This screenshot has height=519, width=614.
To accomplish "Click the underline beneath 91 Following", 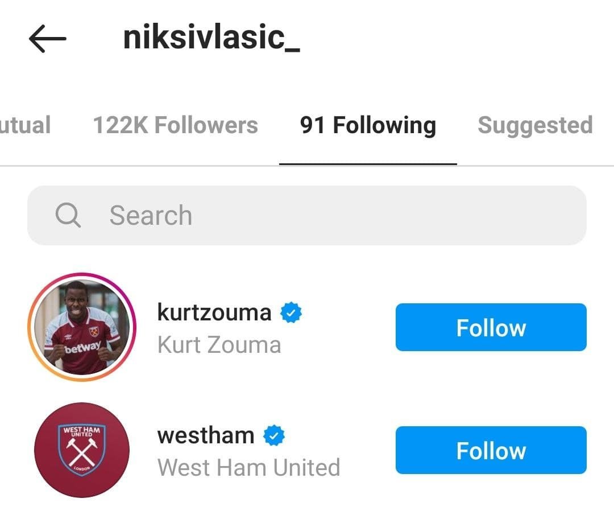I will (x=368, y=164).
